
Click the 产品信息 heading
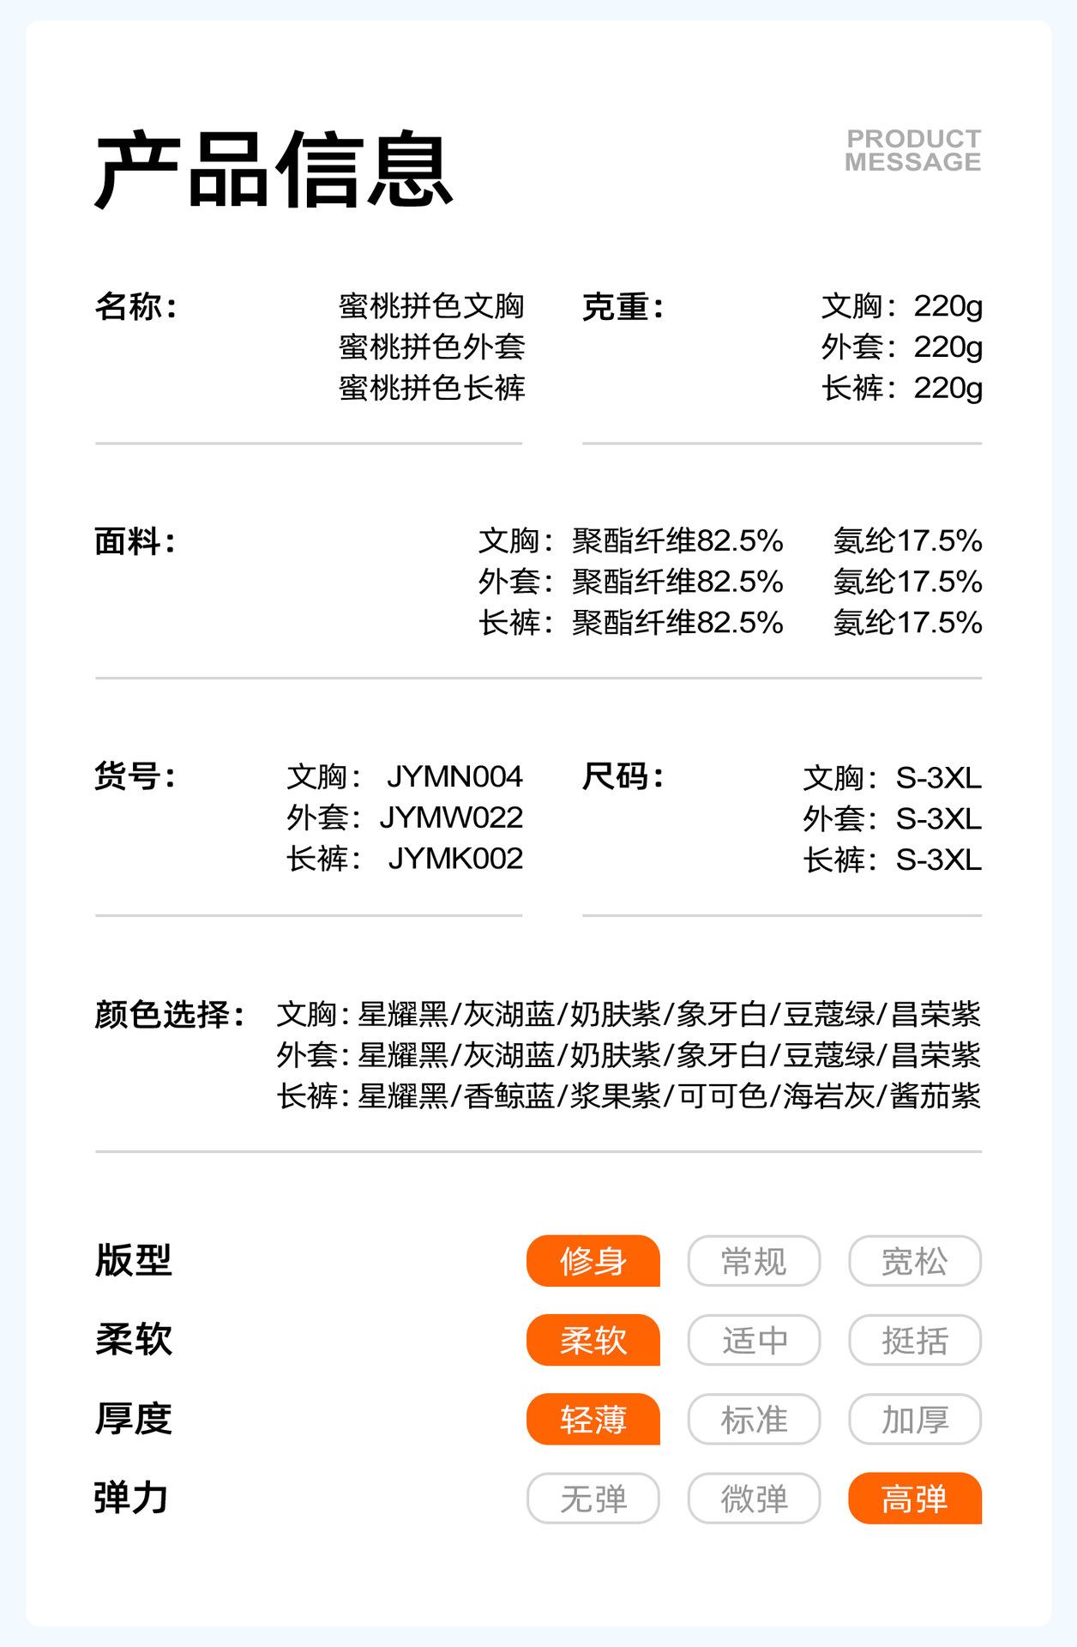[274, 170]
